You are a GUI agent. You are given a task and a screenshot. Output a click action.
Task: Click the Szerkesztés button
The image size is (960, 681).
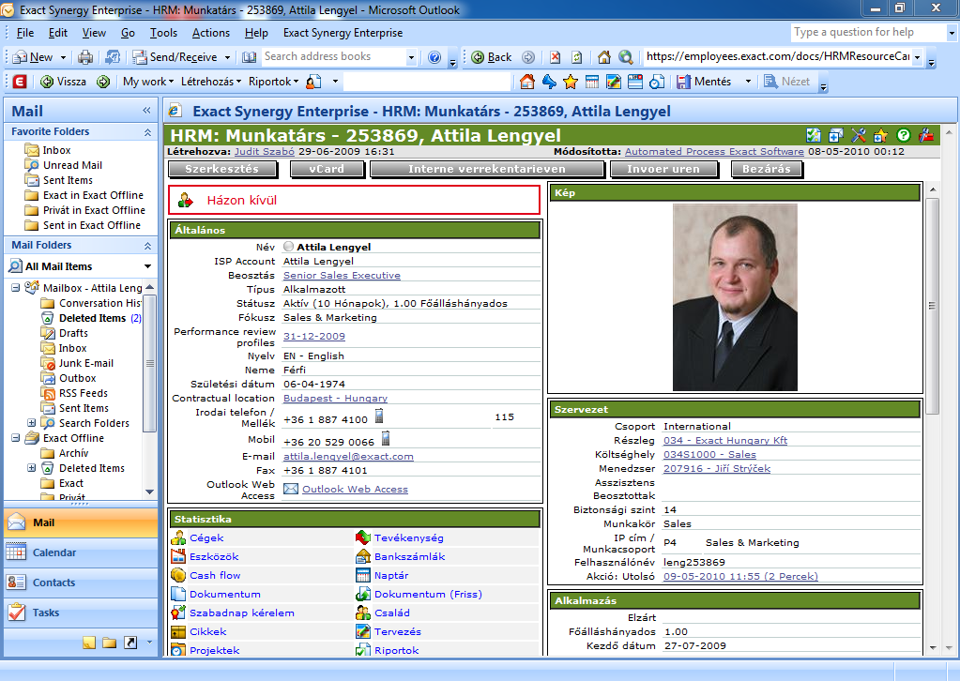[222, 169]
